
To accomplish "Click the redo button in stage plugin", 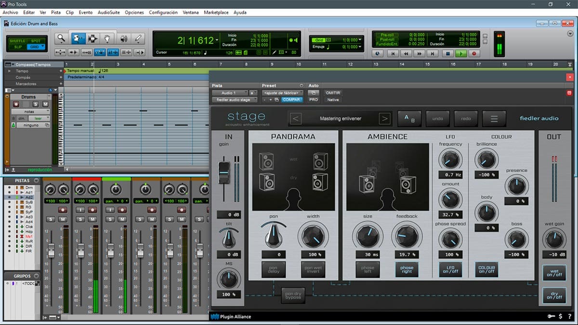I will [x=466, y=118].
